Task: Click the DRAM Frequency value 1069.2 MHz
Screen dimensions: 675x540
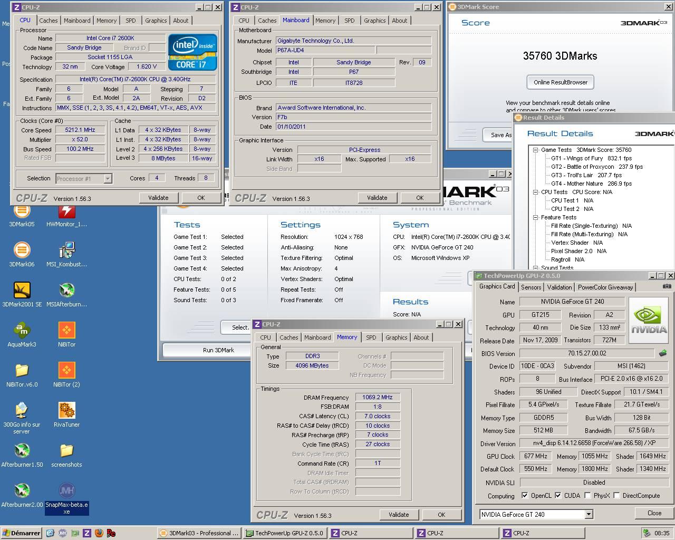Action: click(378, 398)
